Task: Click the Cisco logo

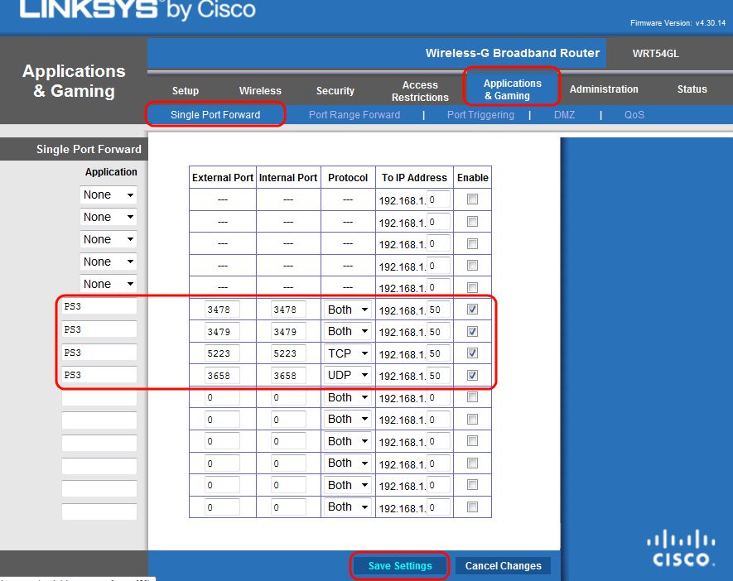Action: pos(681,548)
